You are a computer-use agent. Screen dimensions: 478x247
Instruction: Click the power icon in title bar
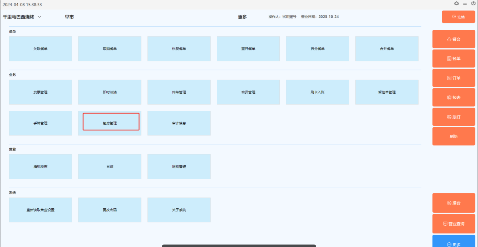point(473,3)
